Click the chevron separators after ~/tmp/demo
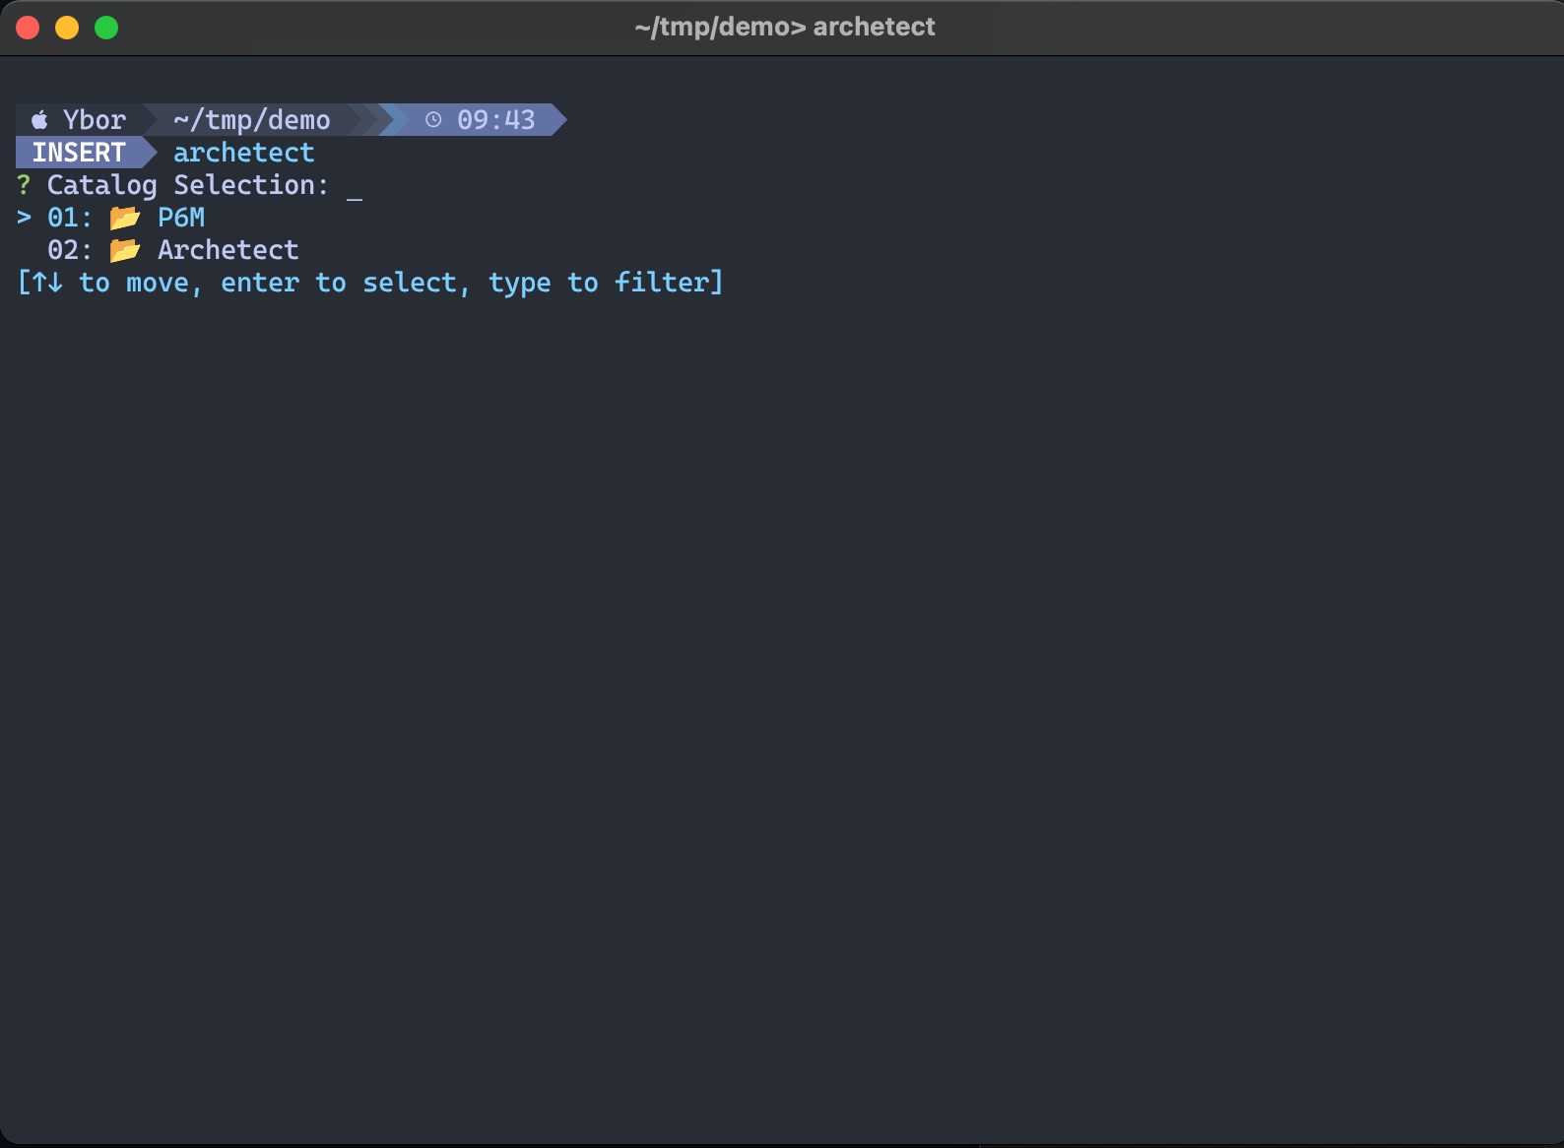 pyautogui.click(x=379, y=120)
